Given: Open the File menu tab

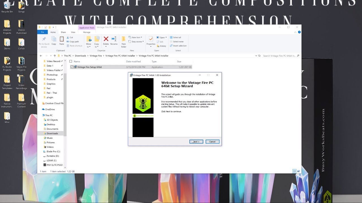Looking at the screenshot, I should [42, 32].
